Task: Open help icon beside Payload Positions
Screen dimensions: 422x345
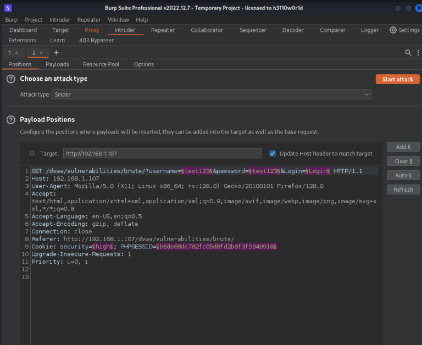Action: click(11, 120)
